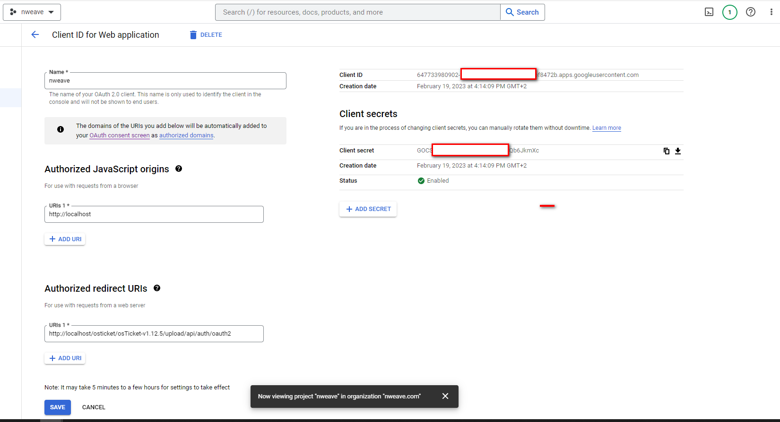Activate Cloud Shell terminal icon
The height and width of the screenshot is (422, 780).
coord(709,12)
